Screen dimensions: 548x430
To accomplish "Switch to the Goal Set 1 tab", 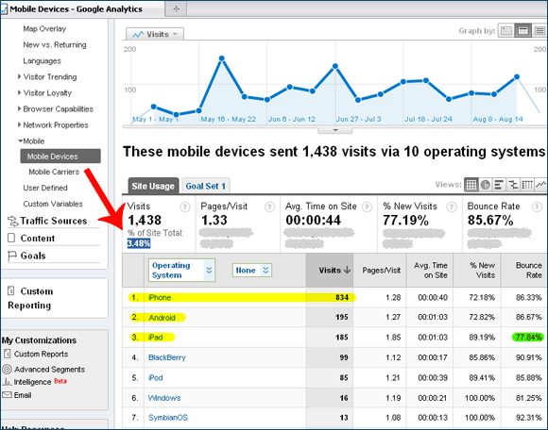I will coord(206,186).
